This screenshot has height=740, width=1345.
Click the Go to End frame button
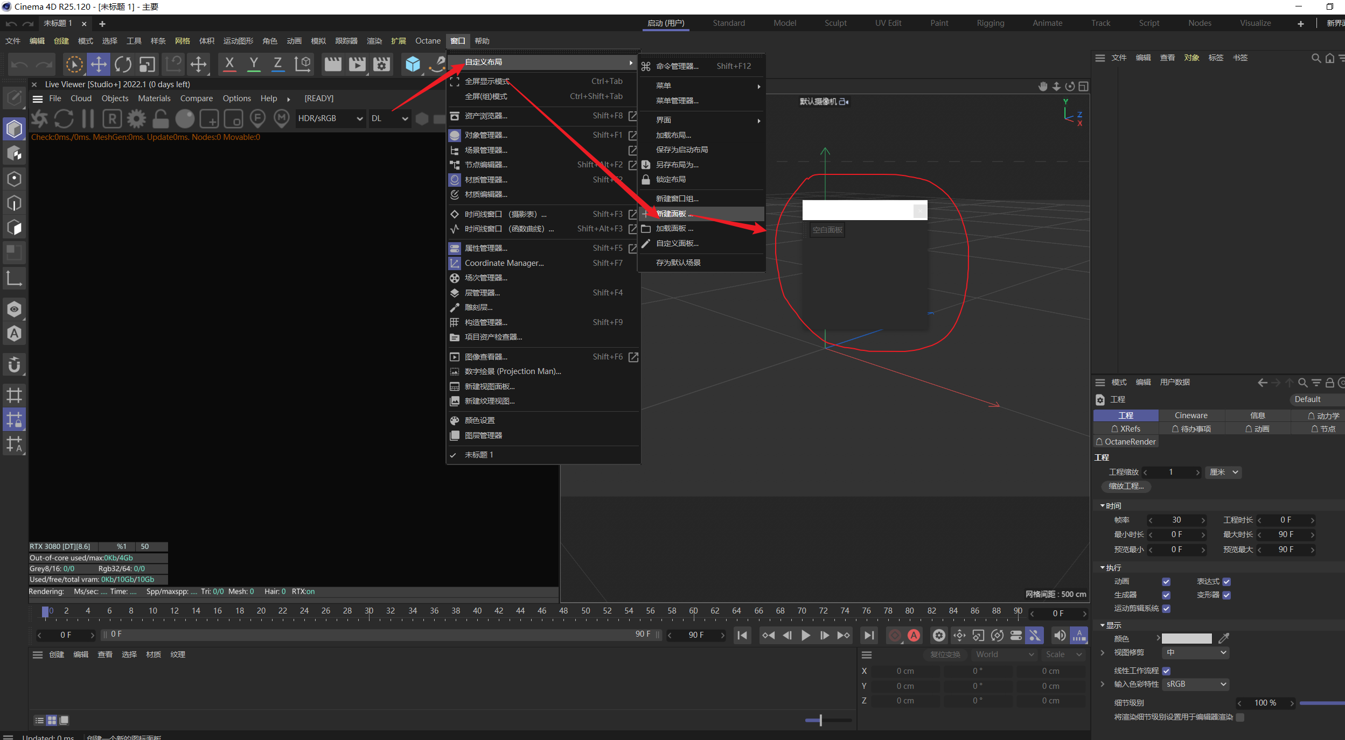tap(869, 635)
